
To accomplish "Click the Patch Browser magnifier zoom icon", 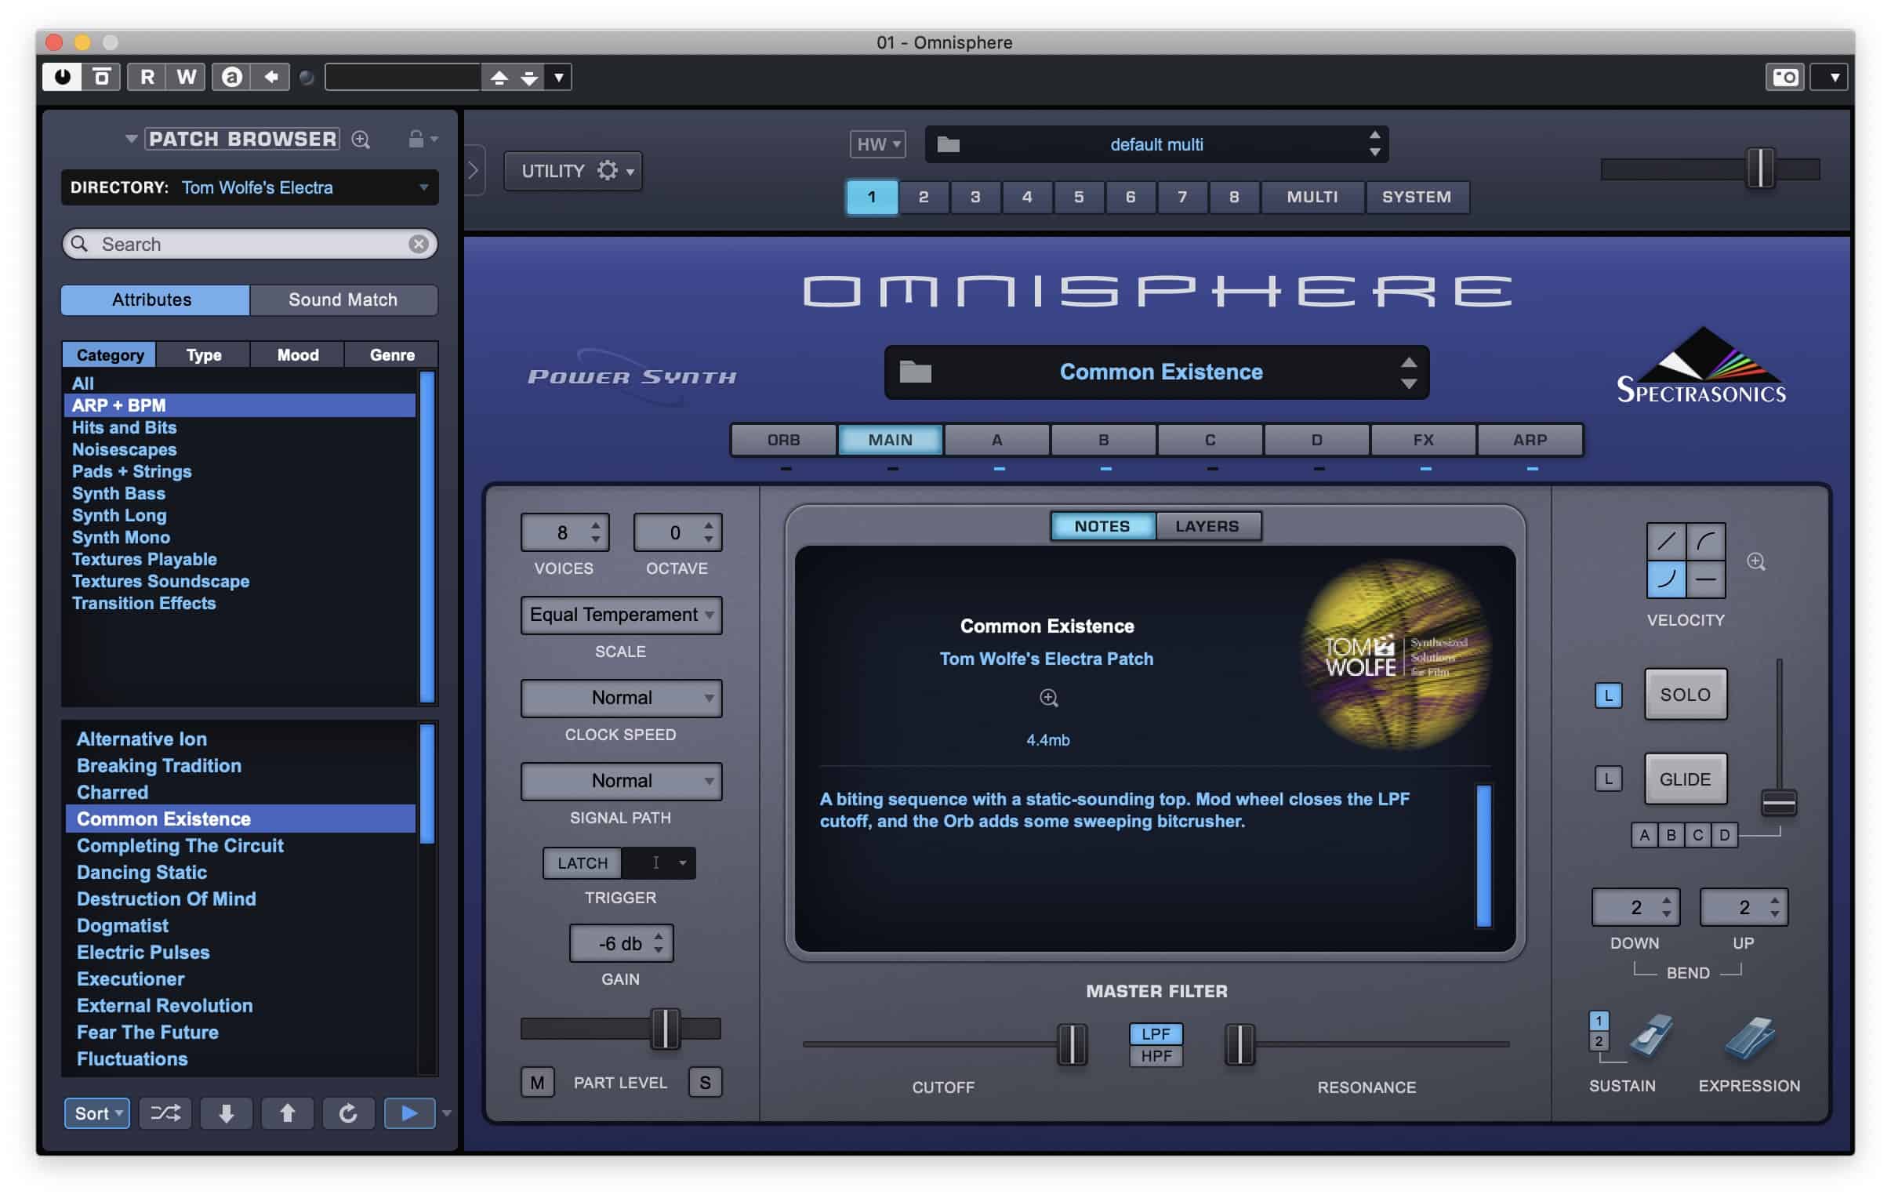I will 361,140.
